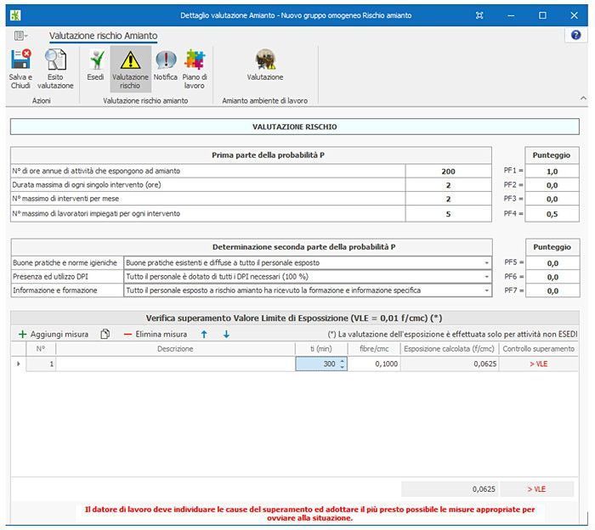
Task: Click Aggiungi misura button
Action: coord(53,335)
